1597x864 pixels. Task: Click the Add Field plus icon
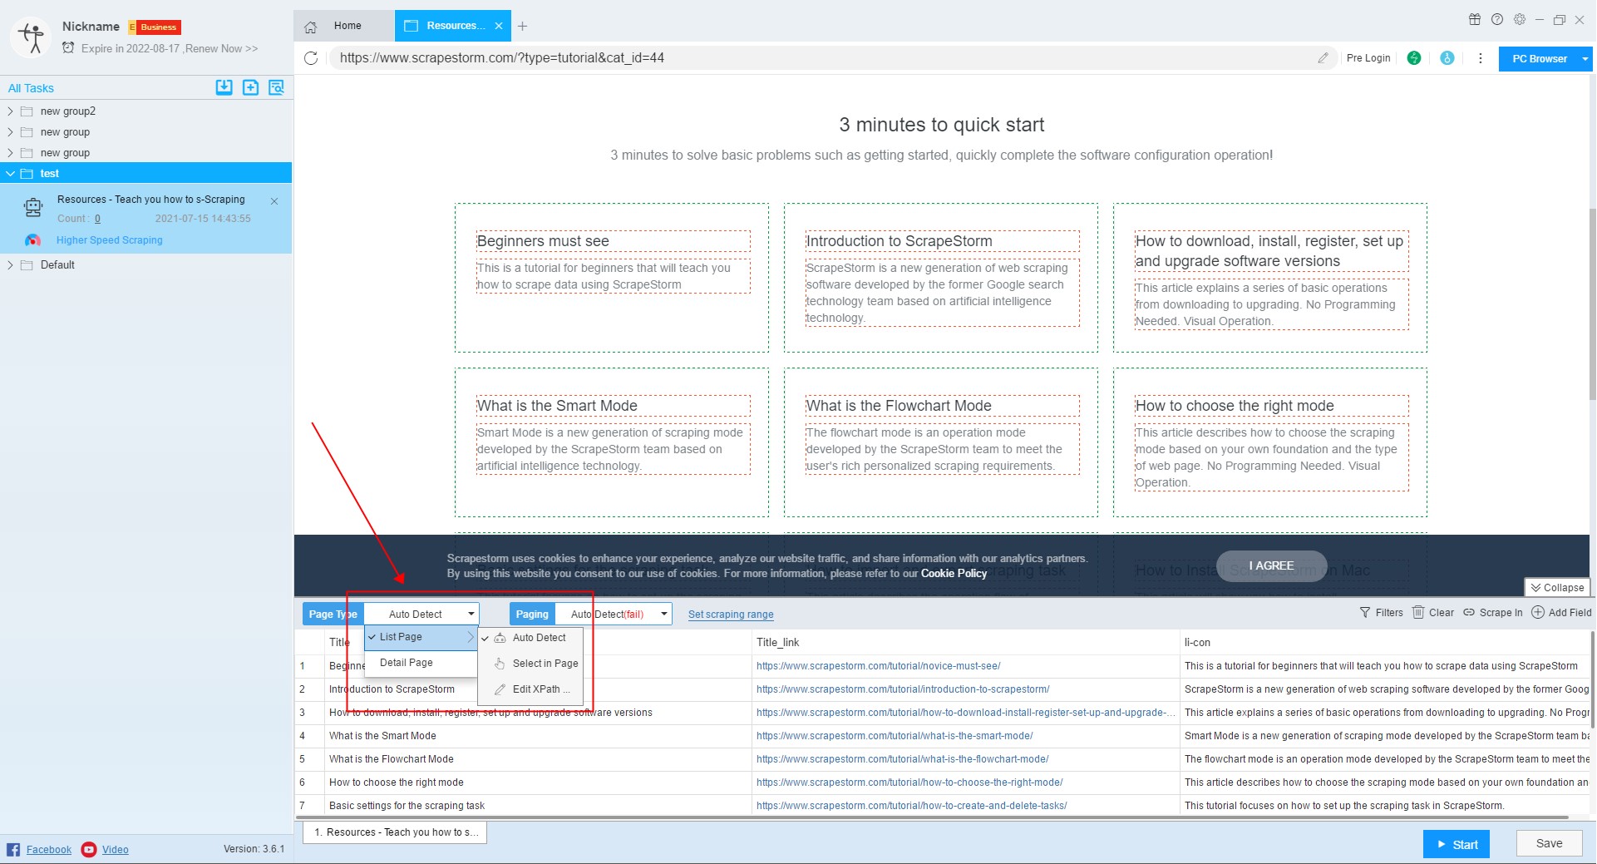[x=1538, y=613]
